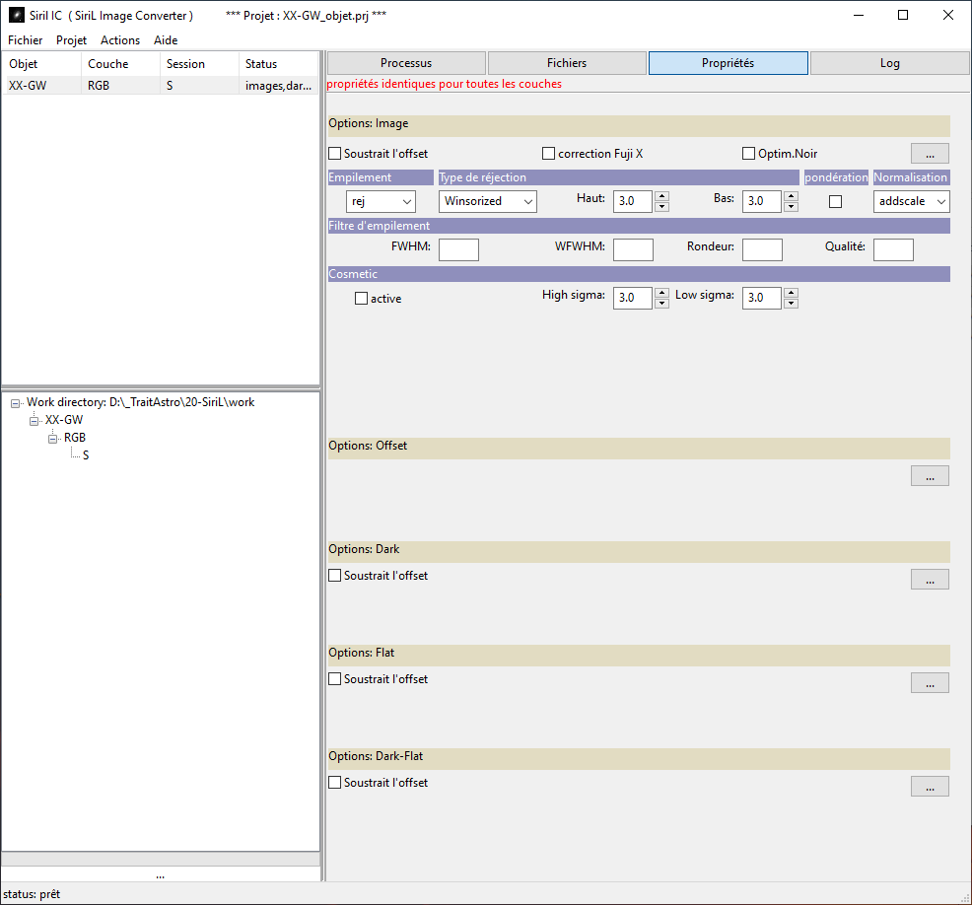Screen dimensions: 972x905
Task: Select RGB label in the directory tree
Action: click(75, 438)
